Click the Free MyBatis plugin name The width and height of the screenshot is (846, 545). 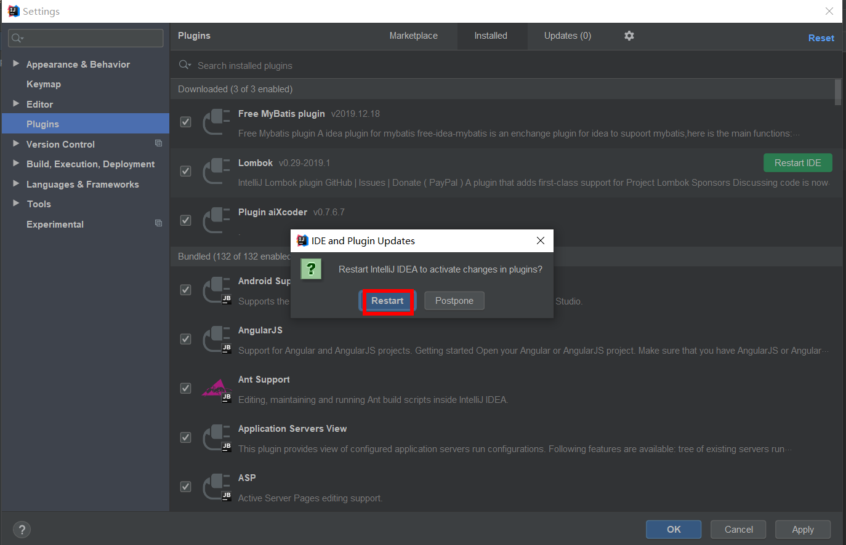pyautogui.click(x=281, y=114)
